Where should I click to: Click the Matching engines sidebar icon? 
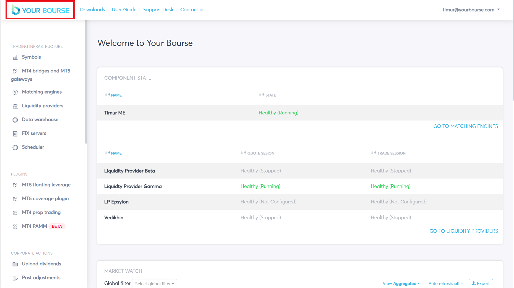(15, 92)
